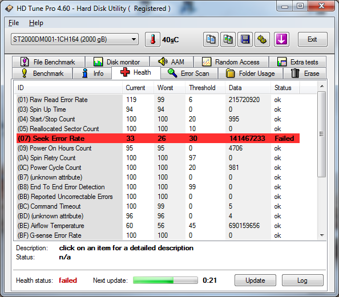
Task: Click the purple minimize to tray arrow icon
Action: click(x=281, y=39)
